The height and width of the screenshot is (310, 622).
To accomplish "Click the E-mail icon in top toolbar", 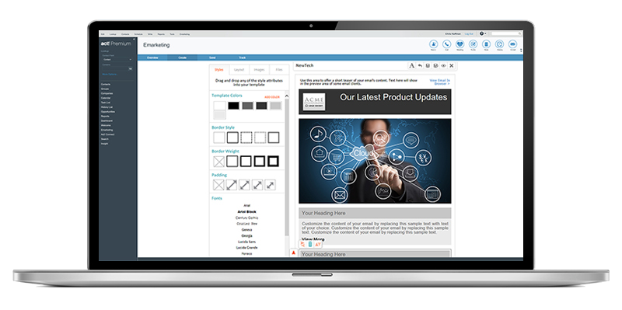I will 512,44.
